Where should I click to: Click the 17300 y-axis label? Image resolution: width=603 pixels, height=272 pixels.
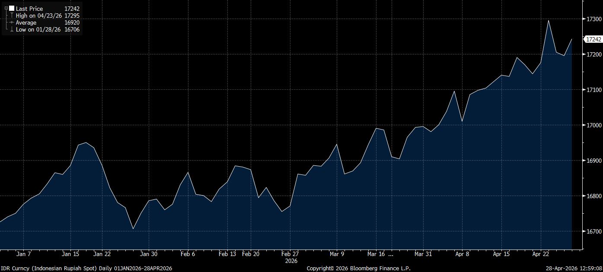593,19
